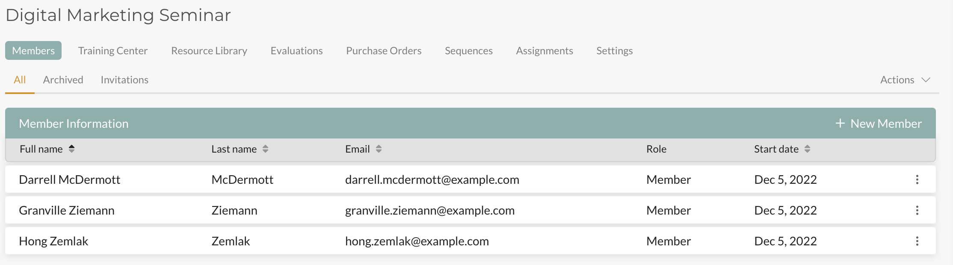Click the plus New Member button

click(878, 124)
